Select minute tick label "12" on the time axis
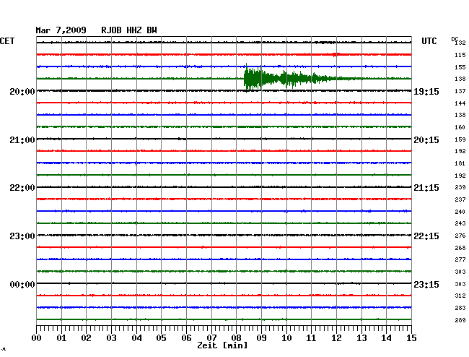The height and width of the screenshot is (357, 469). coord(336,337)
